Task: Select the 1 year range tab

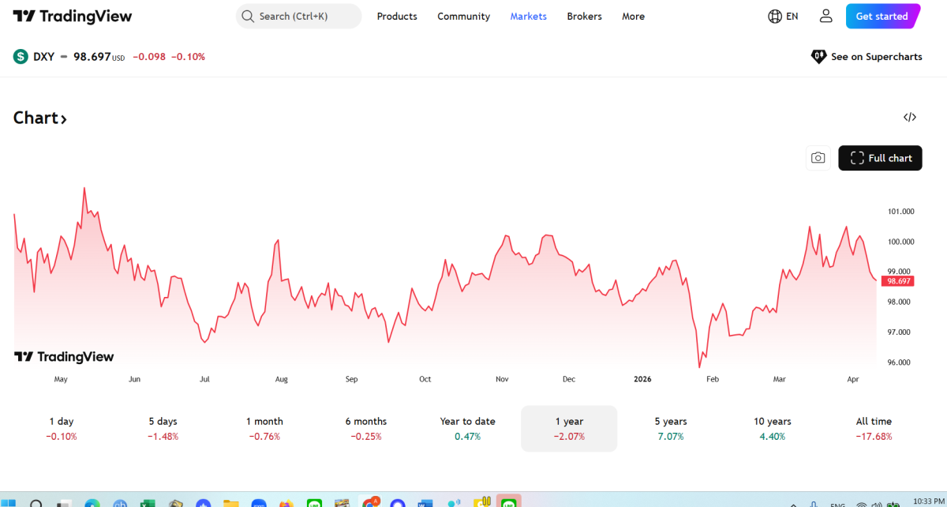Action: [569, 428]
